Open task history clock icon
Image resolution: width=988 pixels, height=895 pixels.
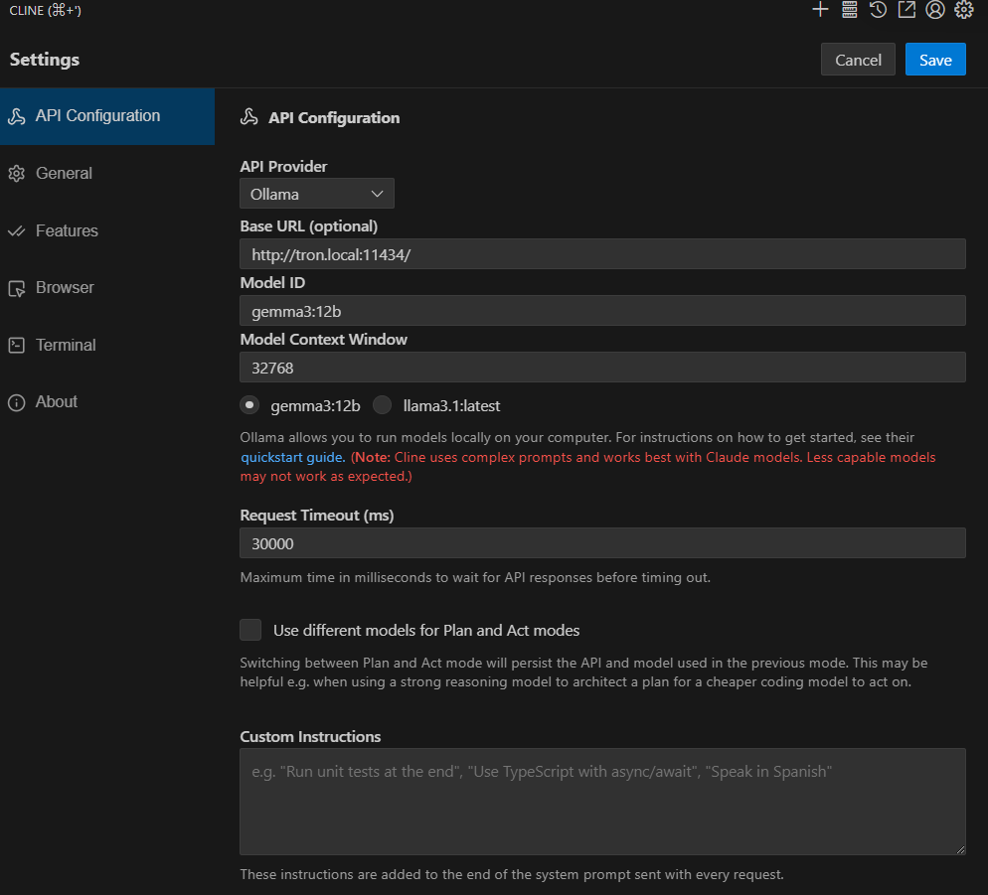(878, 10)
